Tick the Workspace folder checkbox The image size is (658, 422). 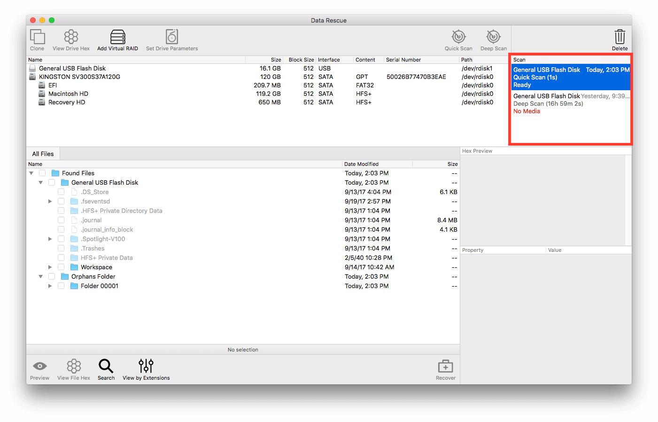61,267
